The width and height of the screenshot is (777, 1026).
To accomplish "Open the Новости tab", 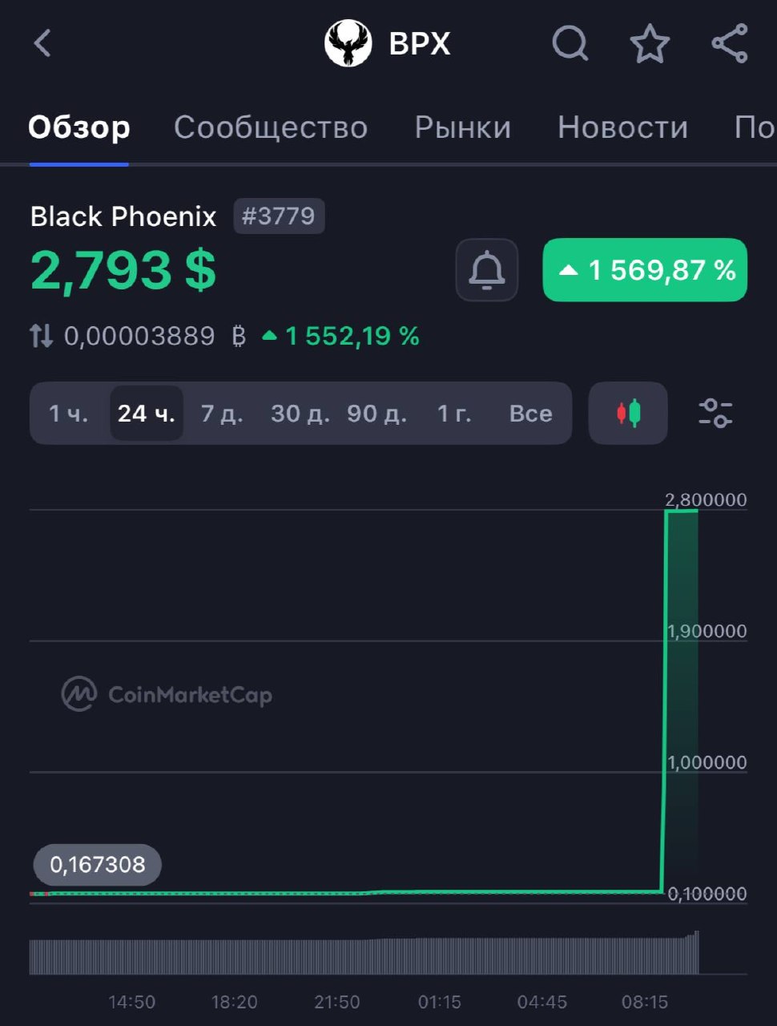I will coord(623,127).
